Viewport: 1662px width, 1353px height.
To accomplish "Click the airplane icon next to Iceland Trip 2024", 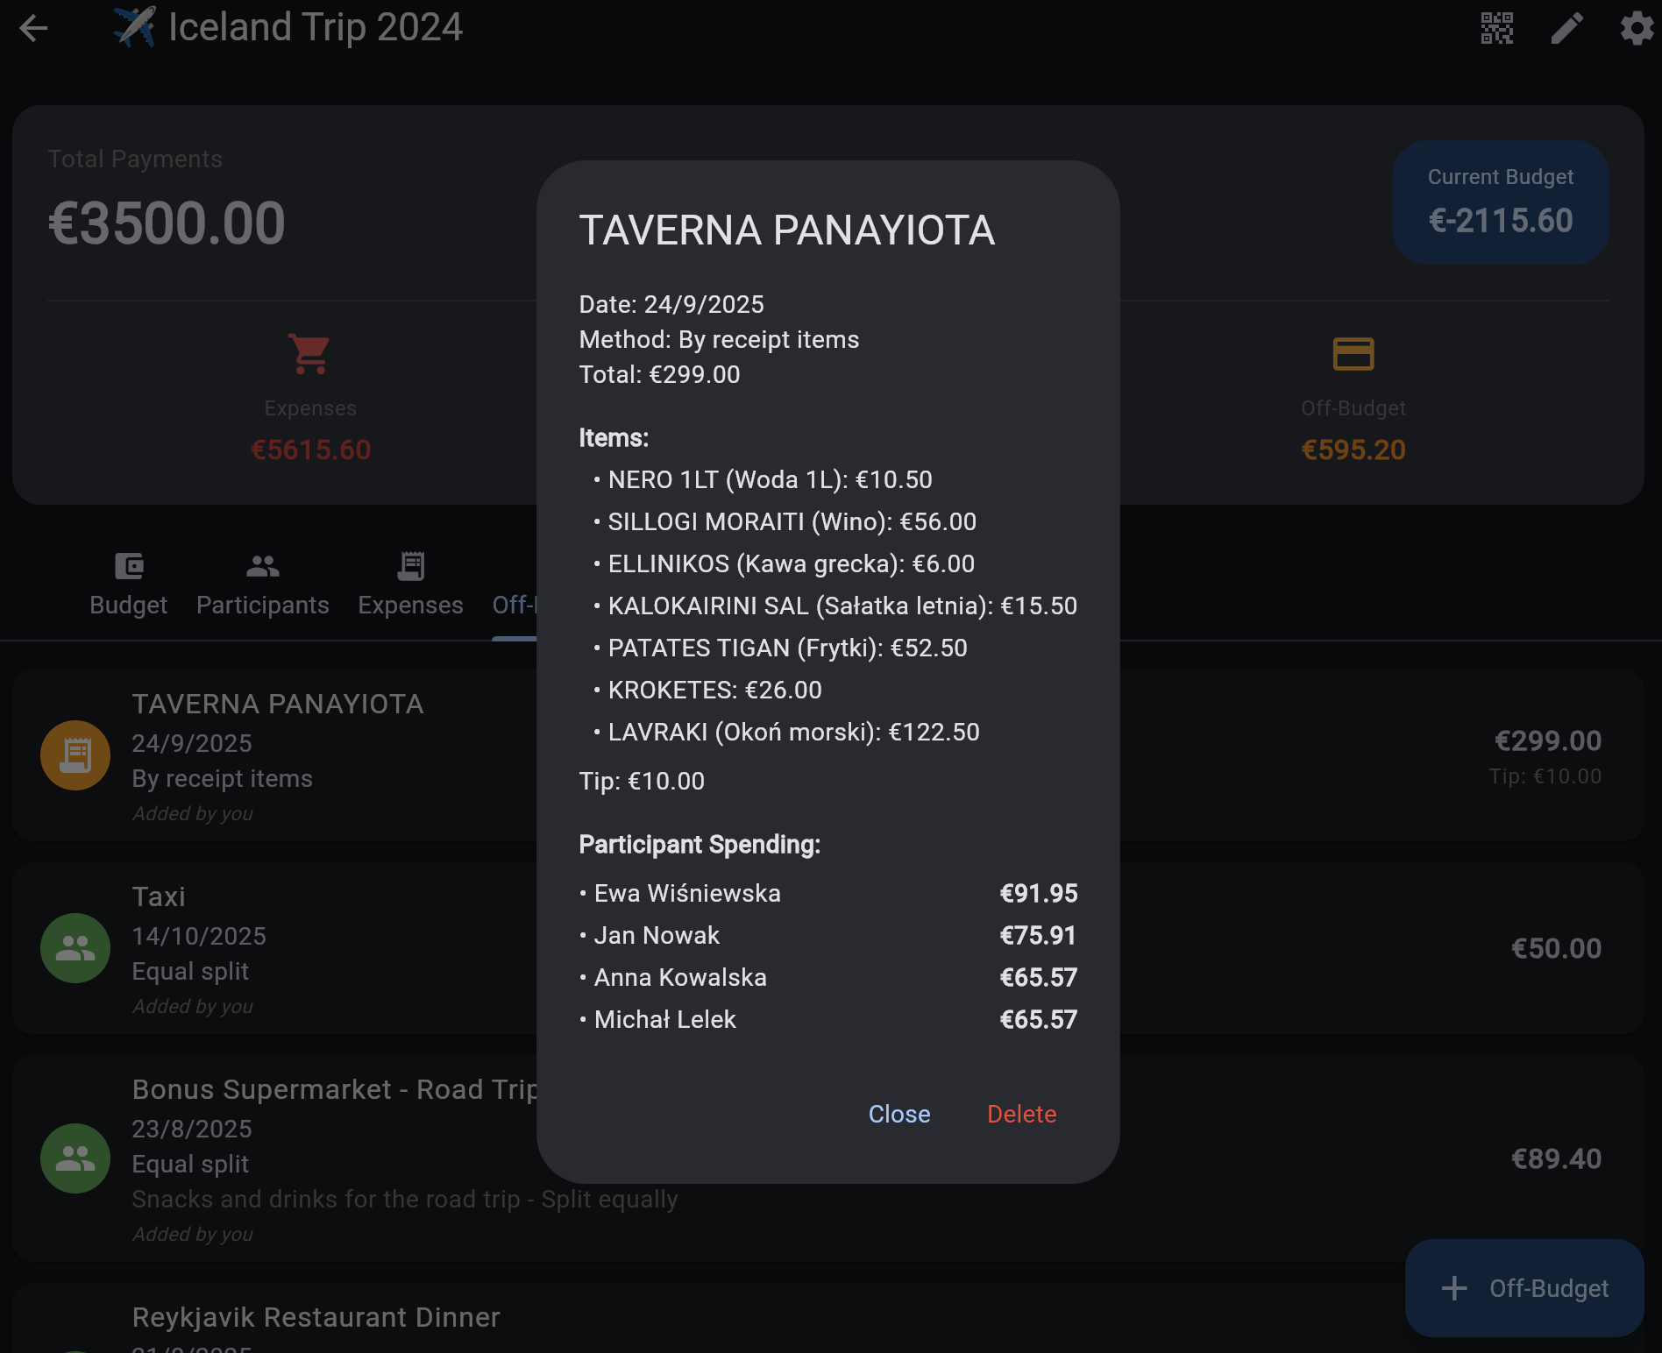I will click(134, 26).
